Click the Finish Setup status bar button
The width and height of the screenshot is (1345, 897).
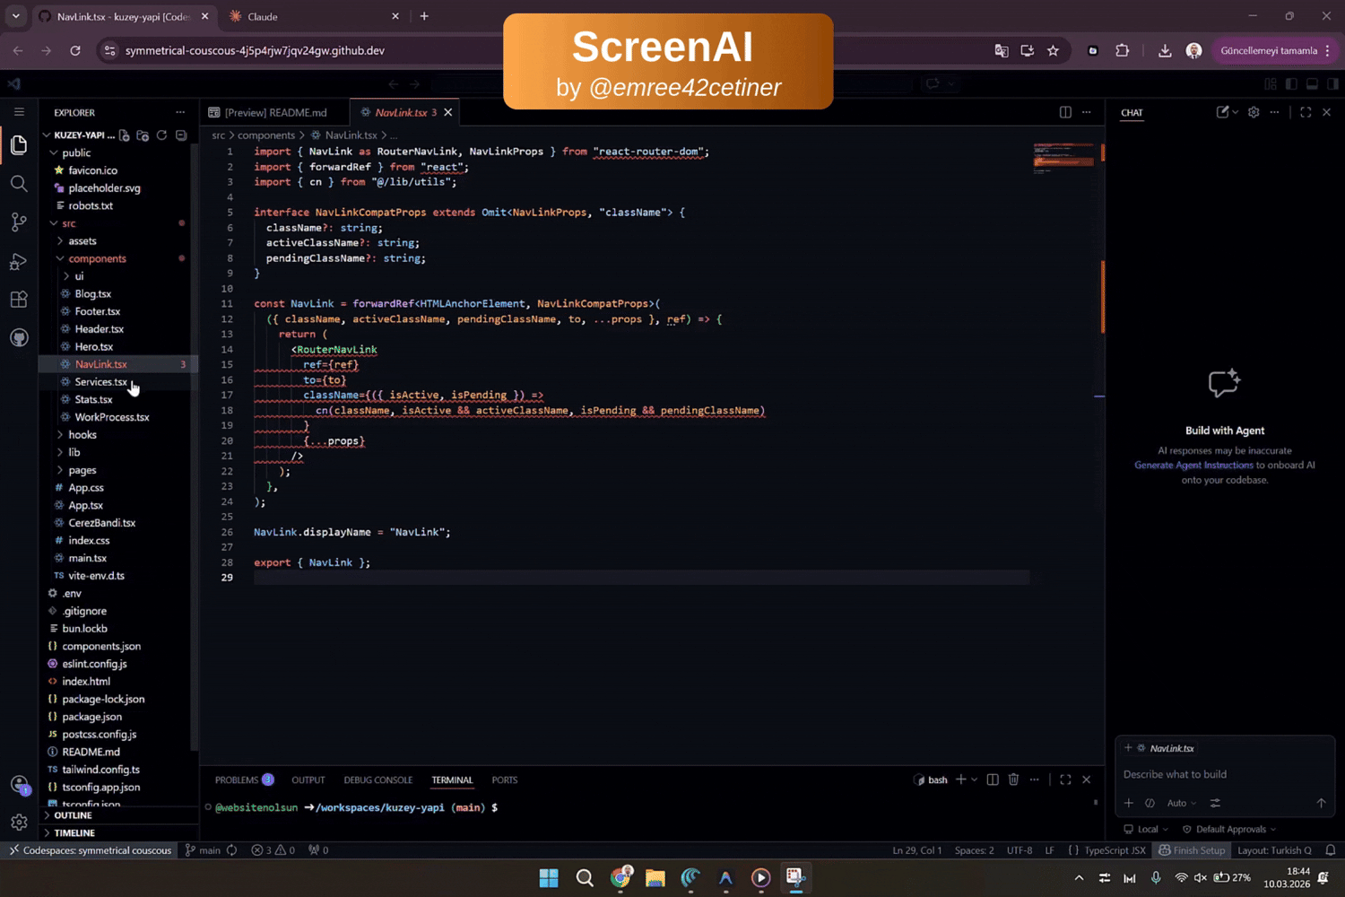[x=1192, y=850]
